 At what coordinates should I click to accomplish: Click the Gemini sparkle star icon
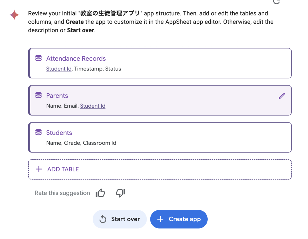click(x=14, y=15)
